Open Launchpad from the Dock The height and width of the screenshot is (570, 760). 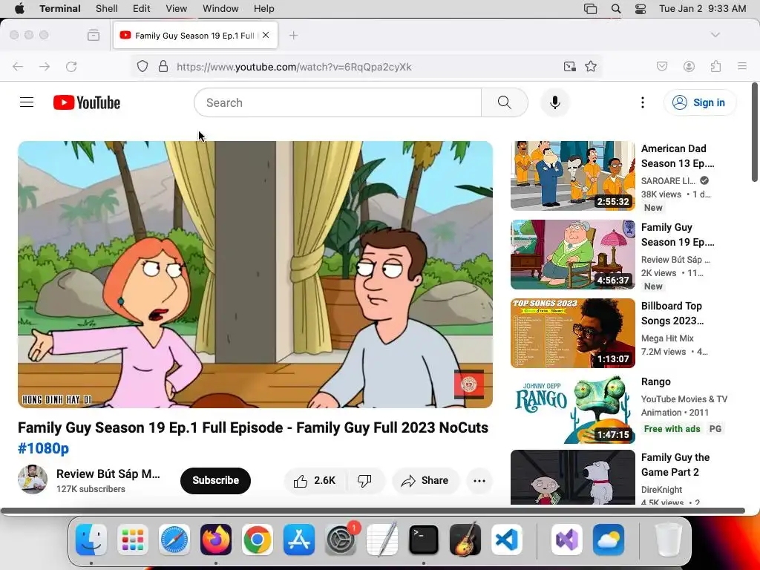pos(132,540)
